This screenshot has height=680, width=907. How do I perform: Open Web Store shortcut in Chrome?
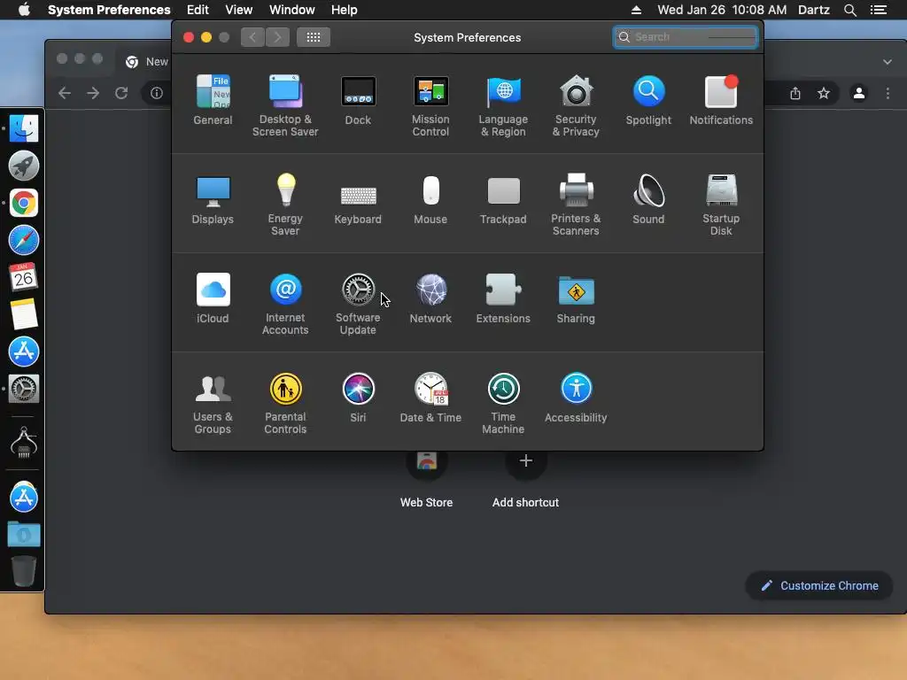[x=426, y=477]
